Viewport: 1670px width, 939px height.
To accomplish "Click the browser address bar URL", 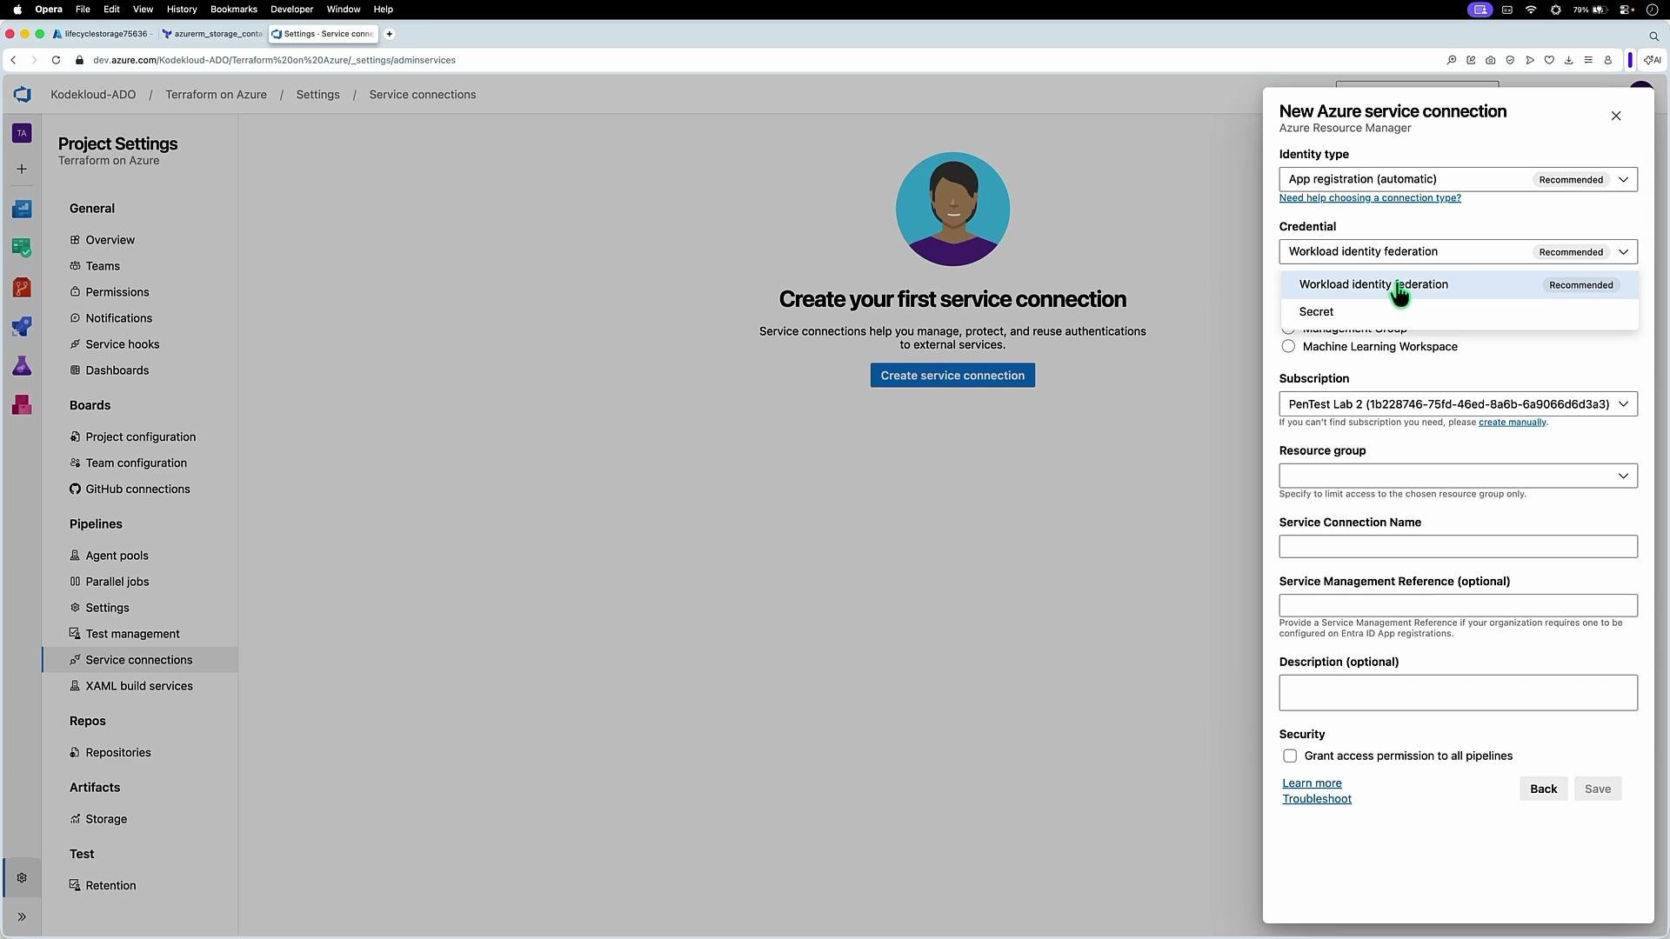I will pos(274,60).
